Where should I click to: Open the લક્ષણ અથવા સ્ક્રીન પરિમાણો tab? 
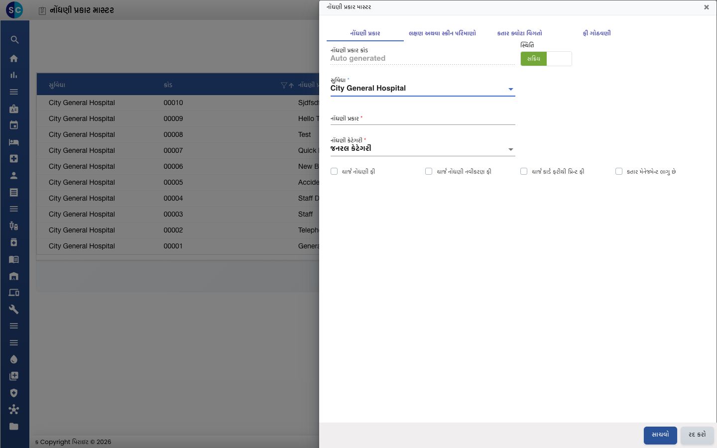tap(442, 33)
